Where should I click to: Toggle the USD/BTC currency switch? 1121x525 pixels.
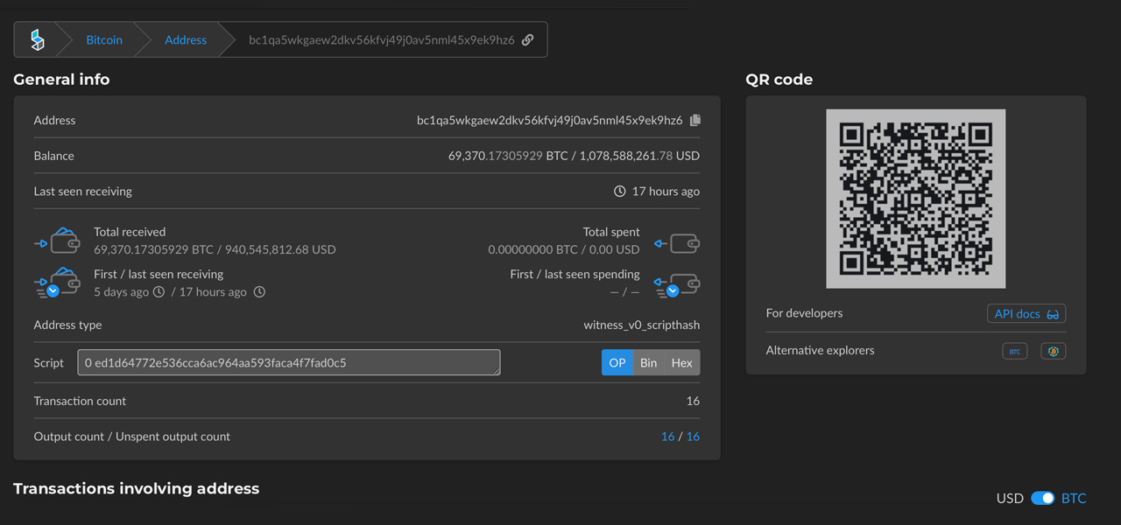point(1042,498)
